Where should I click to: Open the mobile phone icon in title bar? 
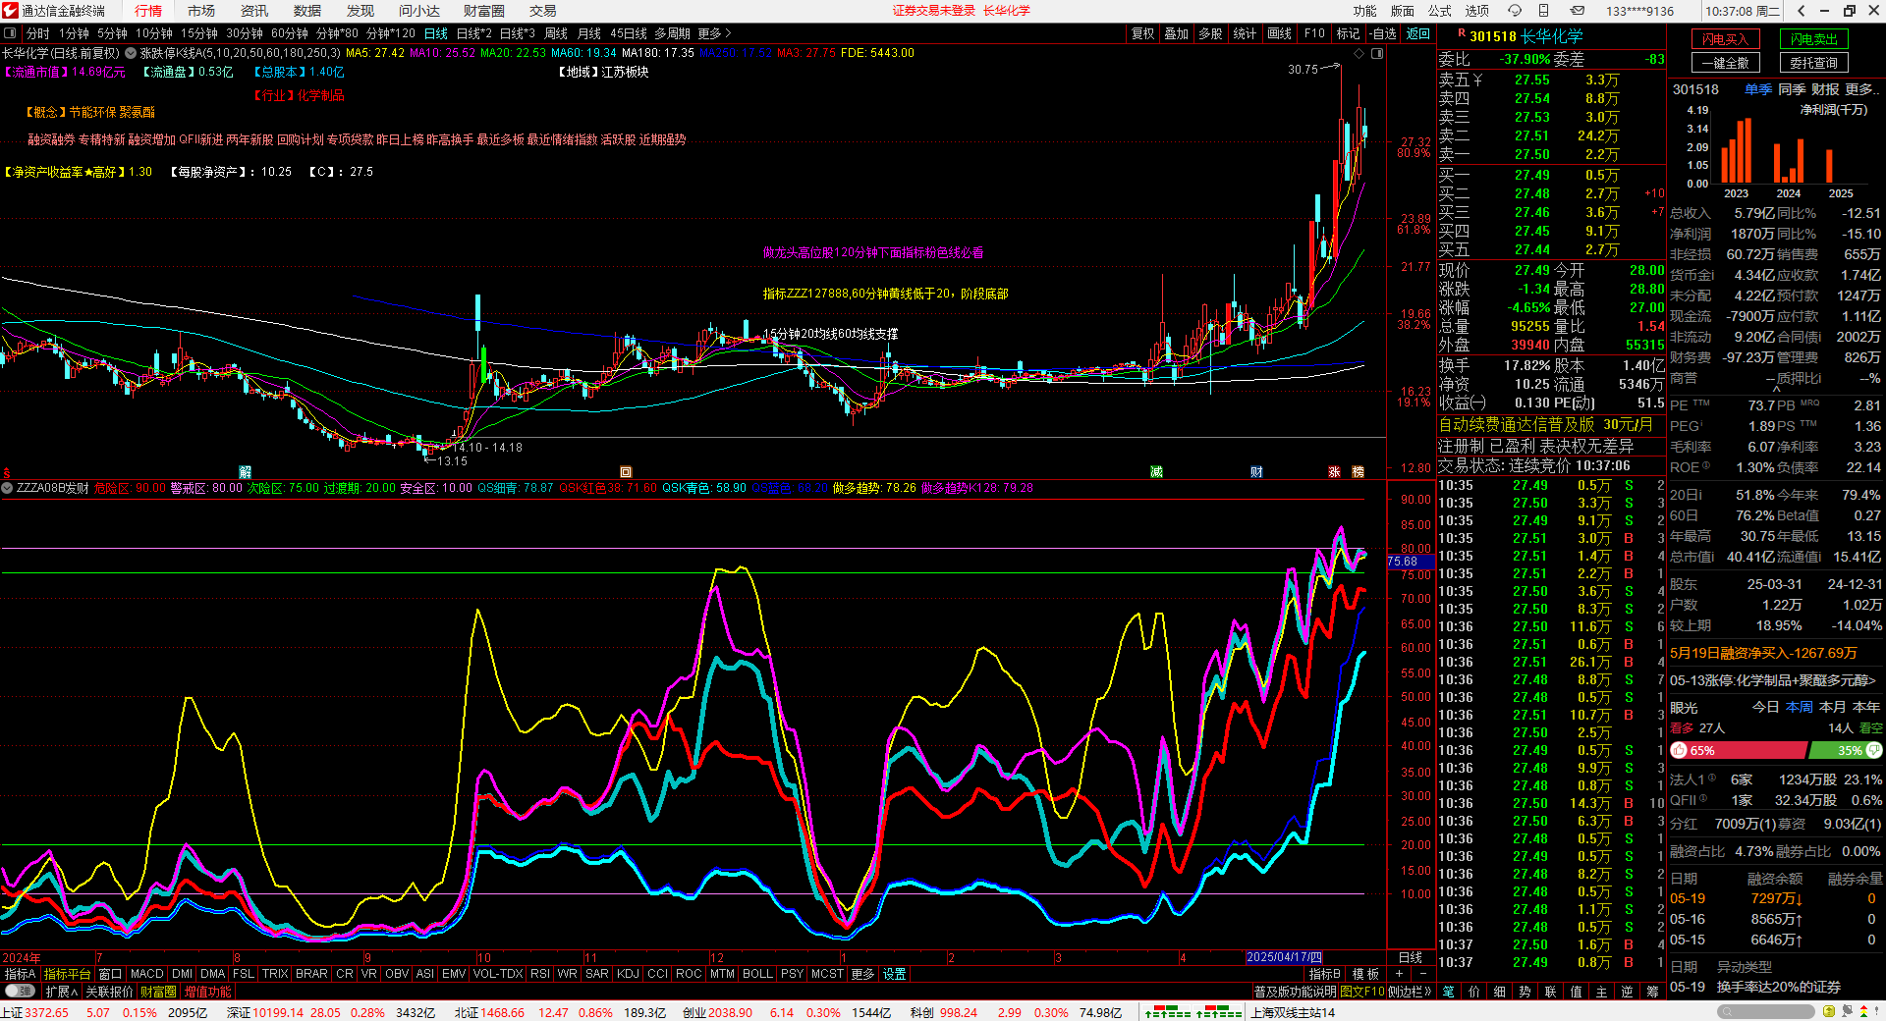[x=1544, y=11]
